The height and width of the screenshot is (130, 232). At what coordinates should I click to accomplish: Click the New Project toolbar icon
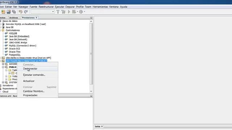pyautogui.click(x=3, y=12)
